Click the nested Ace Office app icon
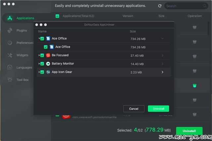Screen dimensions: 212x141 tap(52, 47)
